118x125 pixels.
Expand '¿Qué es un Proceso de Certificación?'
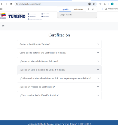[x=59, y=87]
